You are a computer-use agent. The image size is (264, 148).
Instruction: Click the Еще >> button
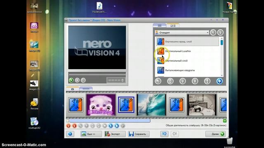pyautogui.click(x=91, y=134)
